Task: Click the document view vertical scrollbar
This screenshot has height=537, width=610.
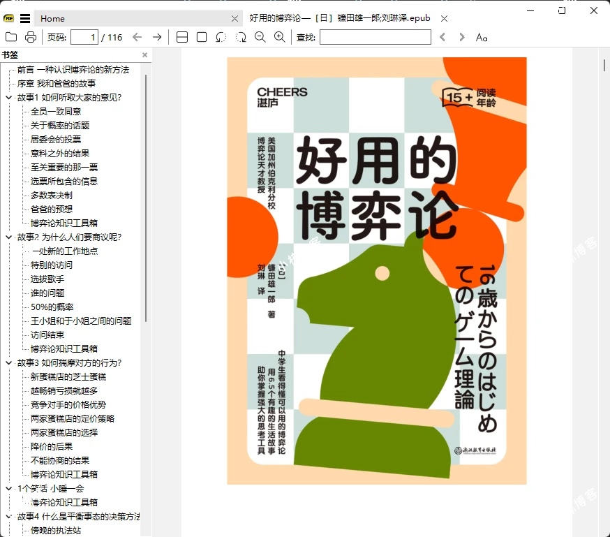Action: [604, 66]
